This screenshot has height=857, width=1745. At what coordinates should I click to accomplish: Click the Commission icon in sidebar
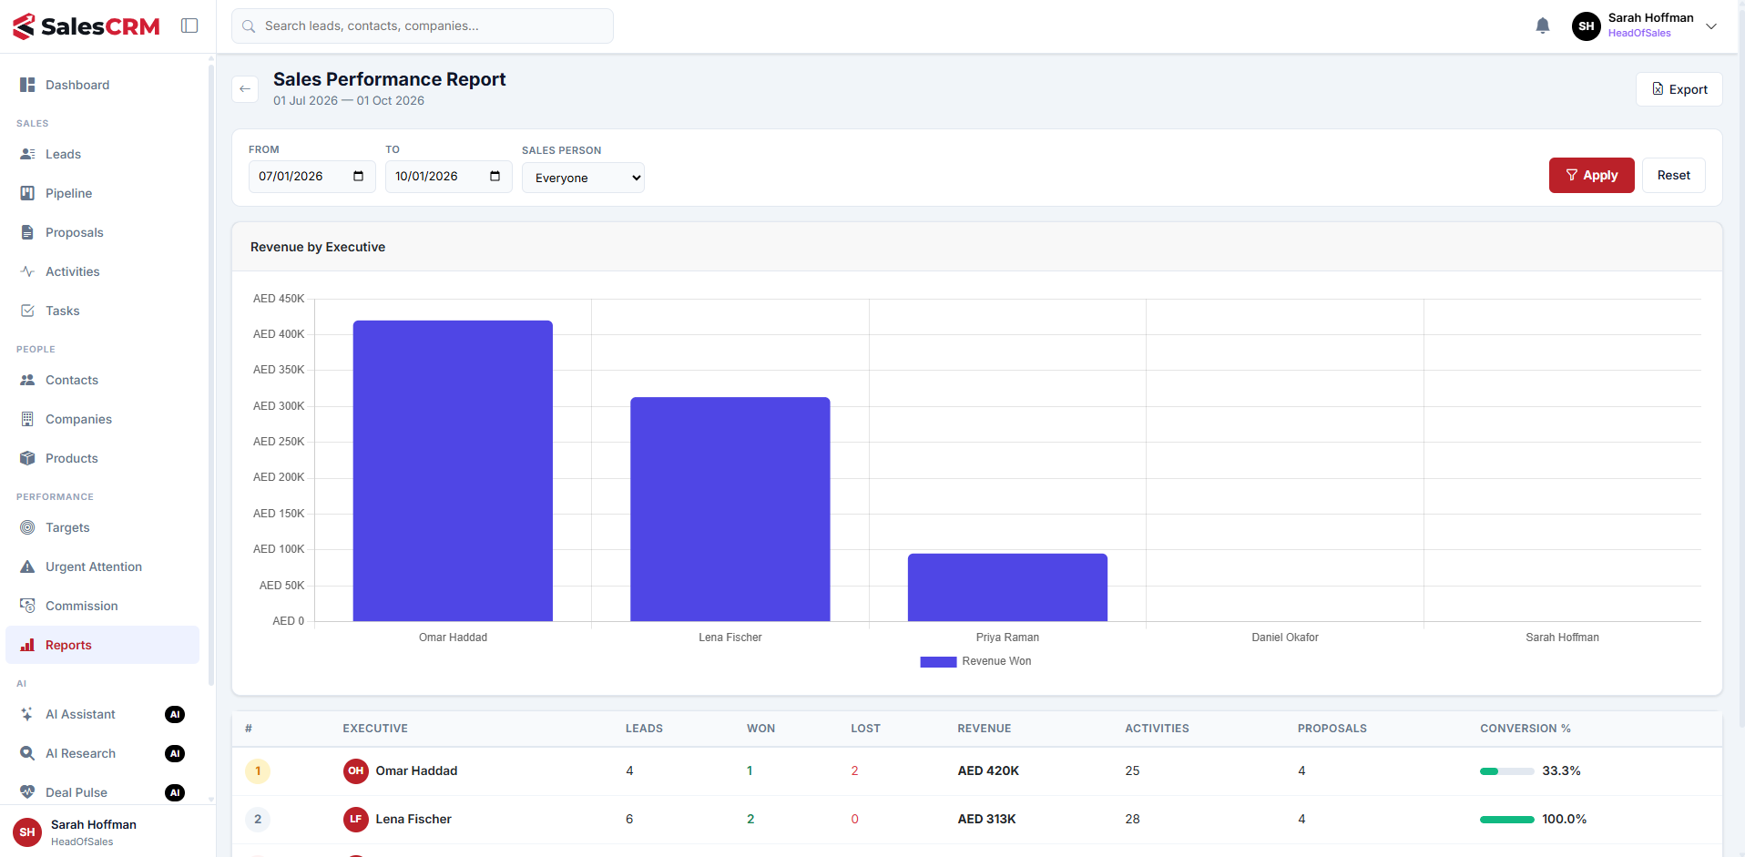pyautogui.click(x=27, y=606)
